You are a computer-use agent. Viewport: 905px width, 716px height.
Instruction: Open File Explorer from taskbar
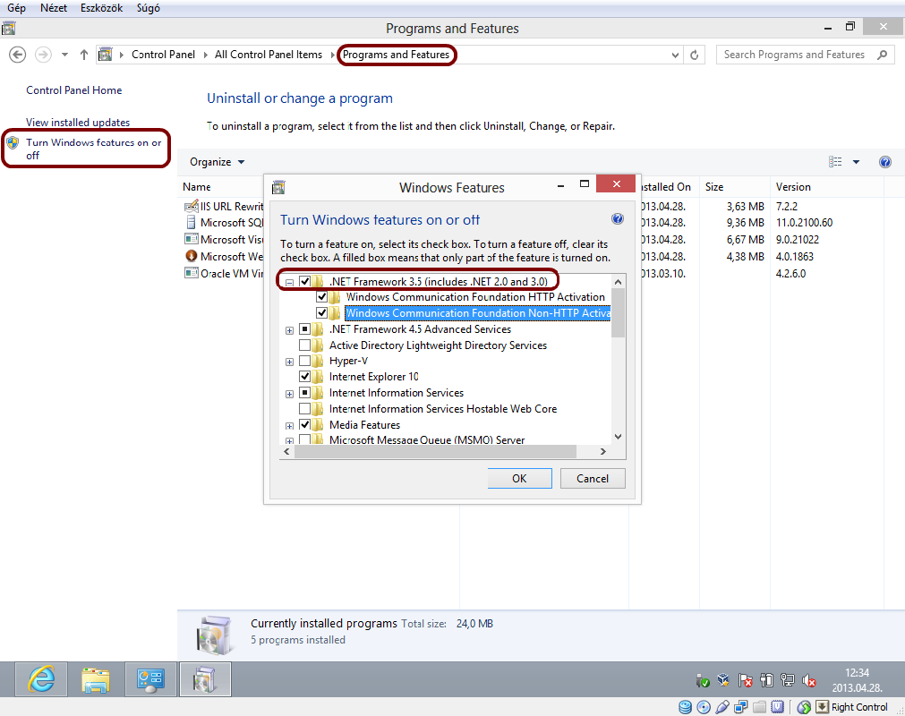[96, 679]
